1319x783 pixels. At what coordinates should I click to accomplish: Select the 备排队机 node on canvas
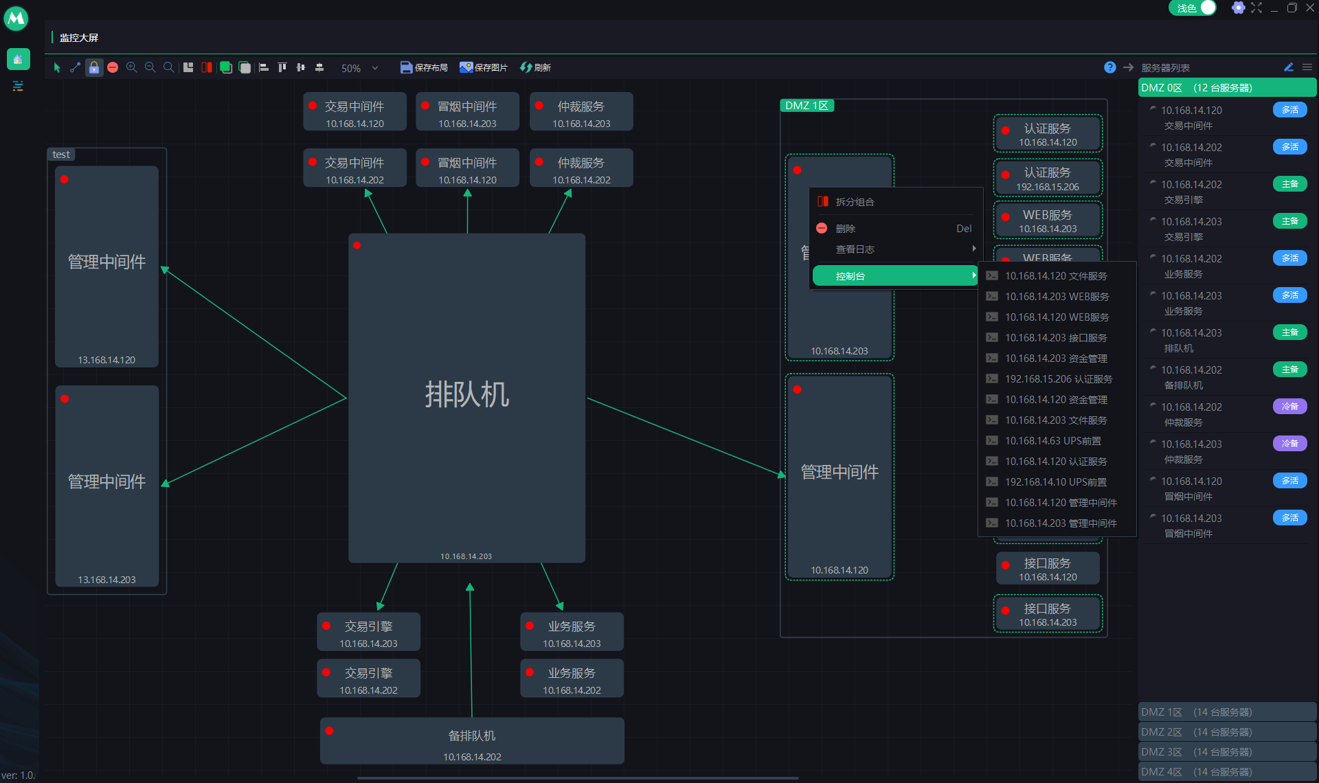pyautogui.click(x=472, y=741)
